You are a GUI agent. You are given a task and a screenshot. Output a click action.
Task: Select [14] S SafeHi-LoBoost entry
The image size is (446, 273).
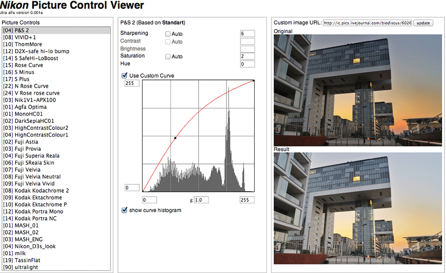(x=56, y=58)
